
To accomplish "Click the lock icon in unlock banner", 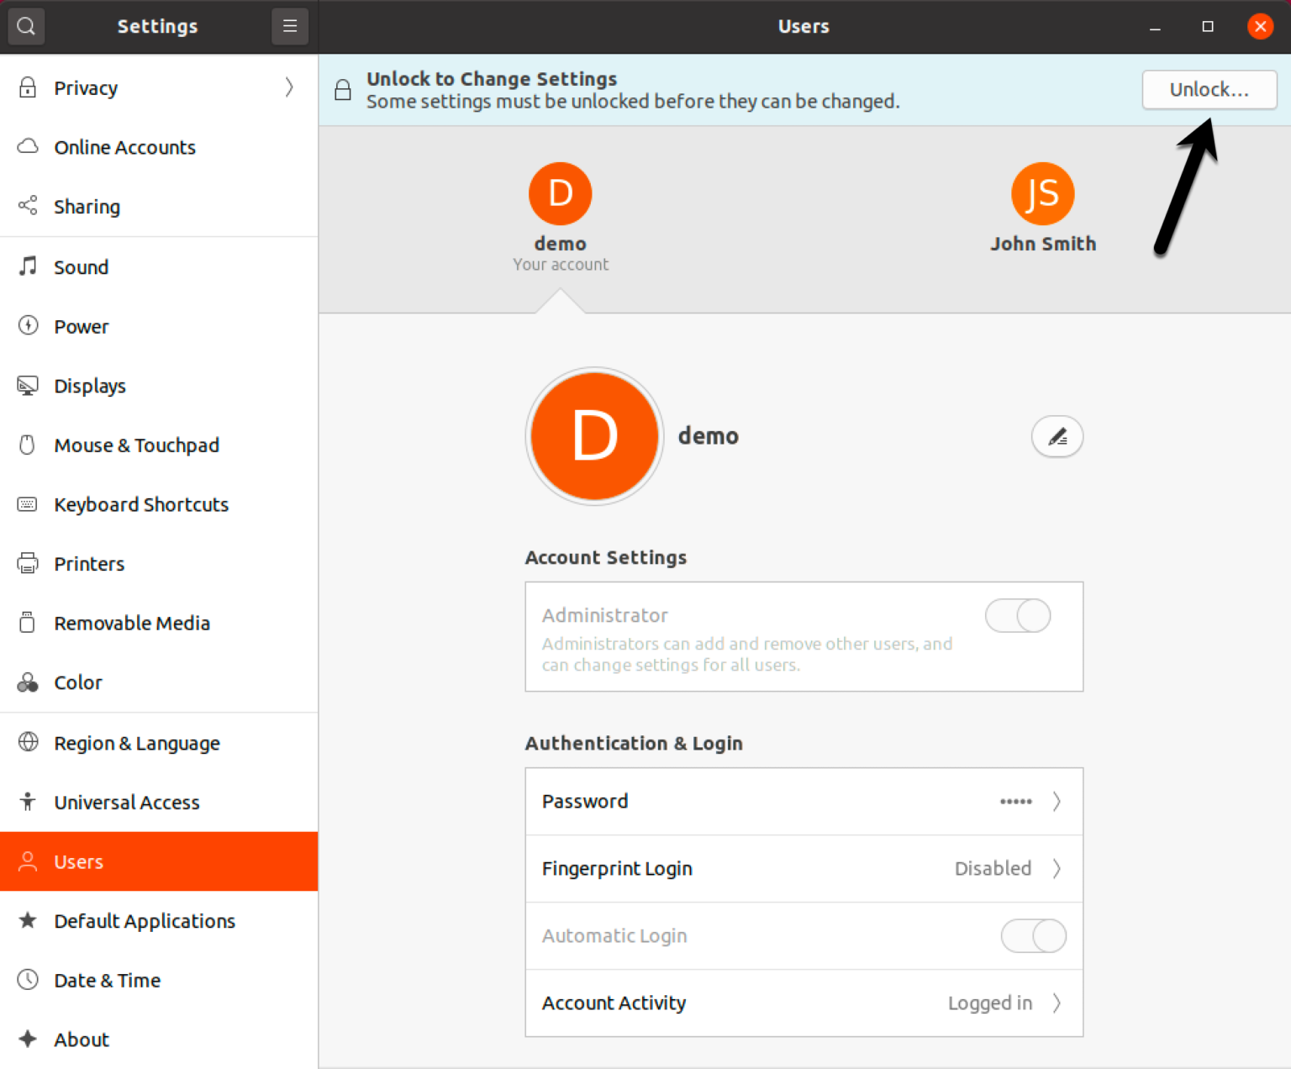I will tap(342, 89).
